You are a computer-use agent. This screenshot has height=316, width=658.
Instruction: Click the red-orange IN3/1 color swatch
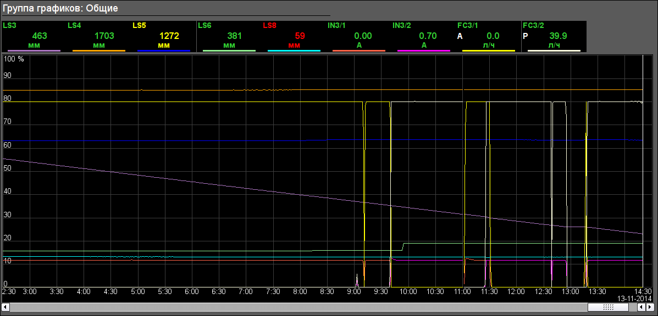[x=359, y=50]
